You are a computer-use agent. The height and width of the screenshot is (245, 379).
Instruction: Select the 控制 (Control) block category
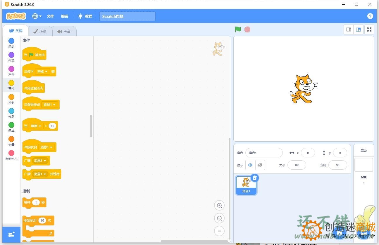pyautogui.click(x=11, y=100)
